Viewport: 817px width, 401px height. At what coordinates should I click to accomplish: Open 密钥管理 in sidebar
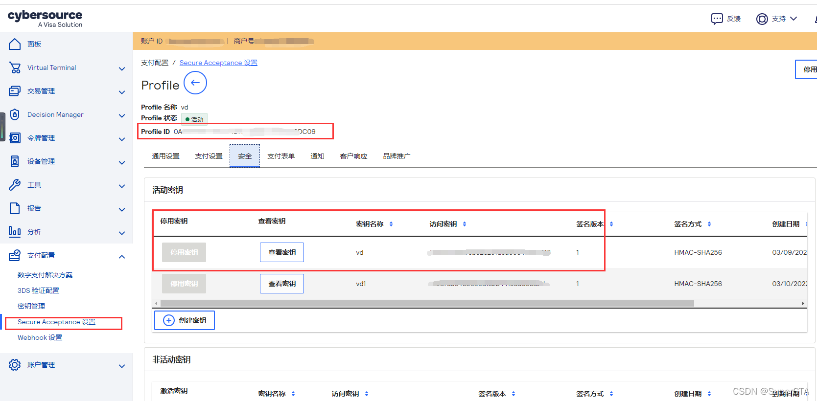pyautogui.click(x=31, y=306)
